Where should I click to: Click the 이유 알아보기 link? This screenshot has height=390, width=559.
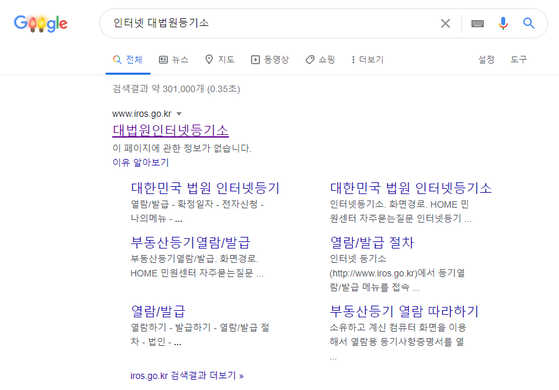[x=141, y=162]
